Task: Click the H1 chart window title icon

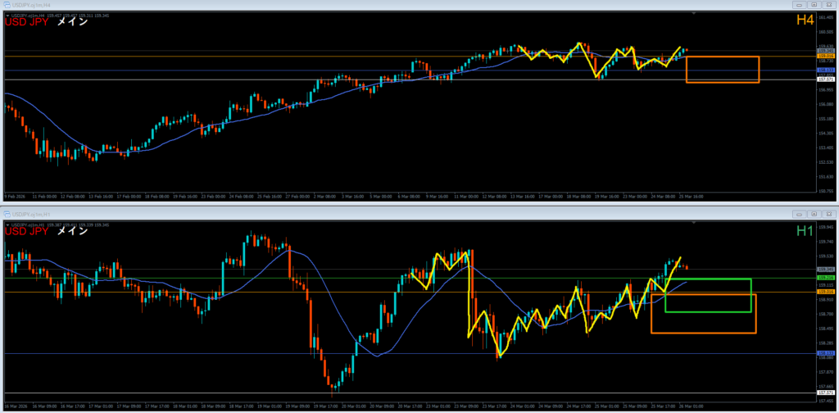Action: 6,214
